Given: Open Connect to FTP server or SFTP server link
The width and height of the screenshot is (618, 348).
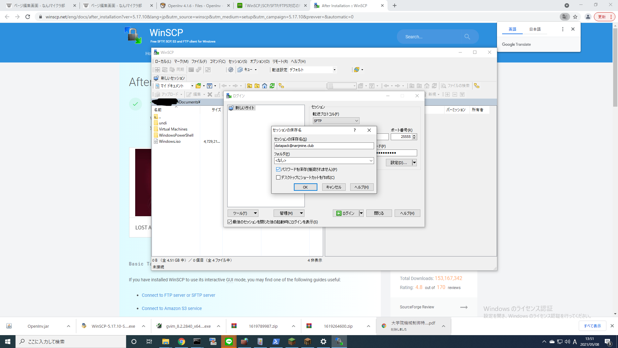Looking at the screenshot, I should (x=179, y=295).
